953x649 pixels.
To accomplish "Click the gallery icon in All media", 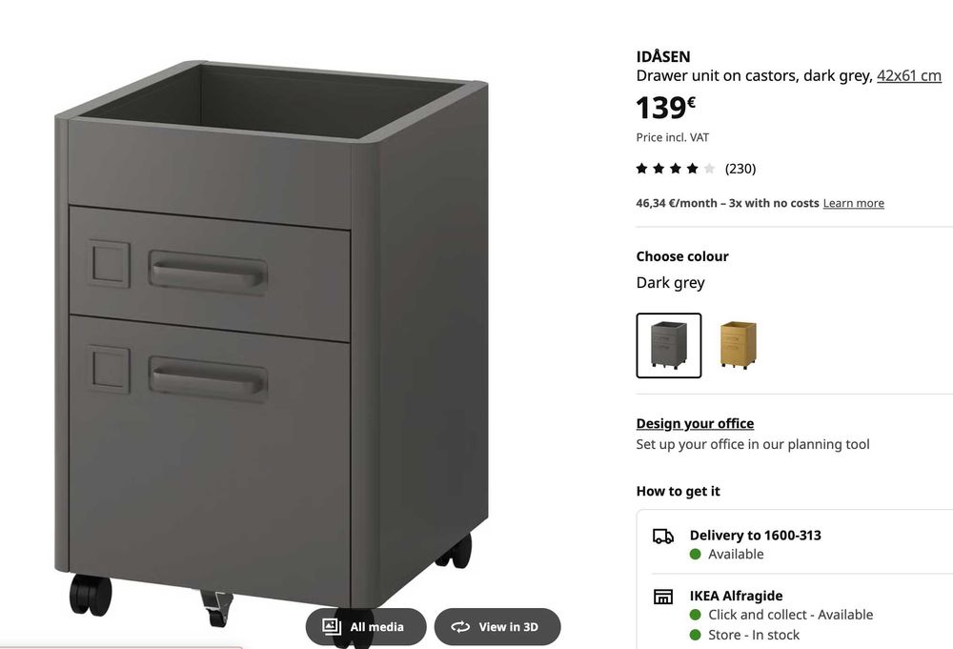I will [x=332, y=626].
